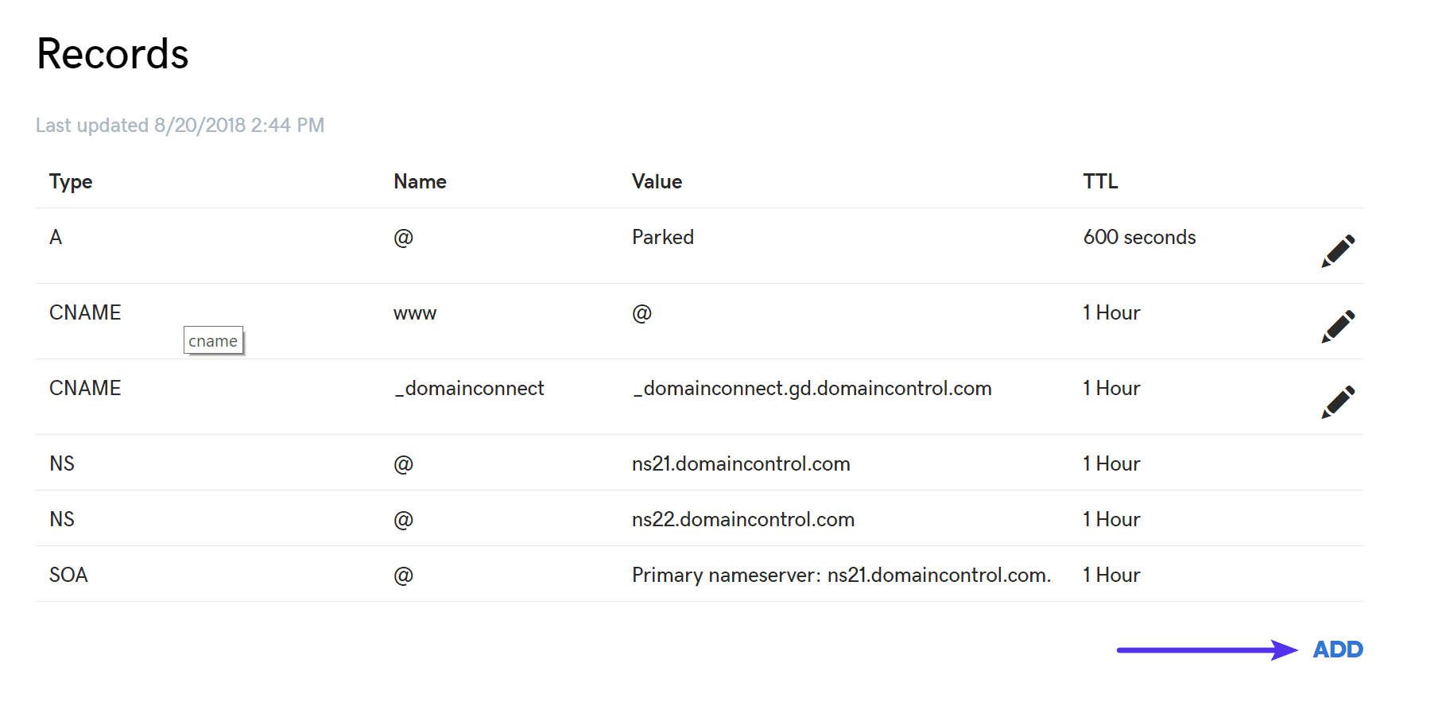Select the ns22.domaincontrol.com NS record value
Viewport: 1442px width, 725px height.
[743, 519]
